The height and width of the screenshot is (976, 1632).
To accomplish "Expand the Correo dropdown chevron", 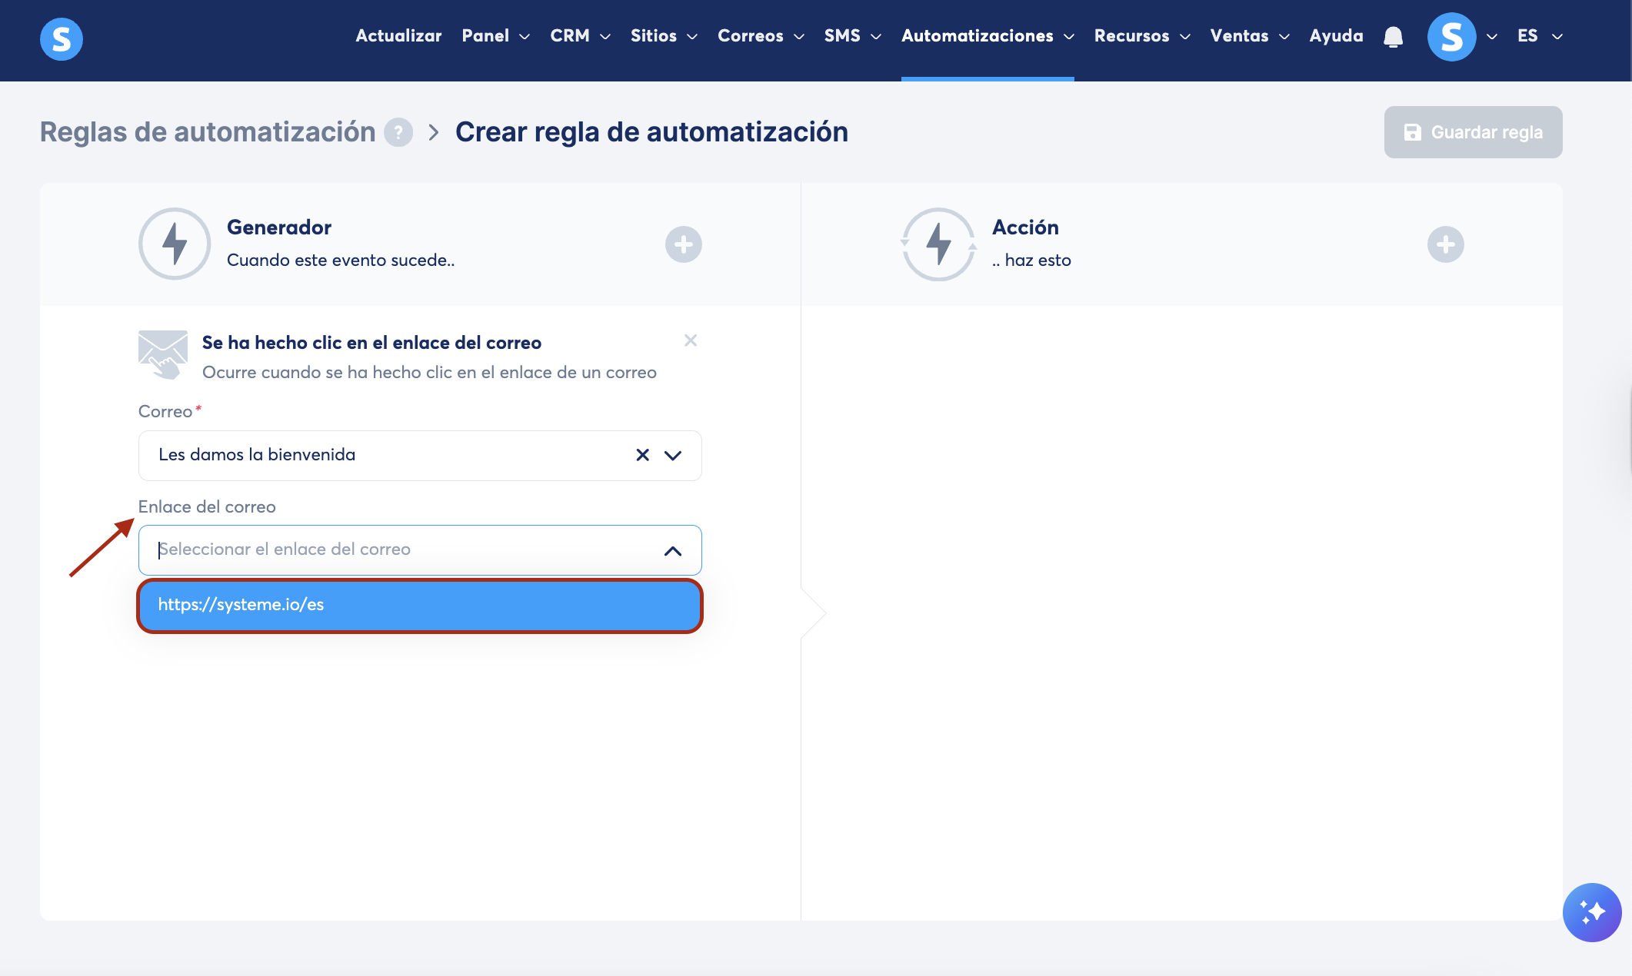I will pyautogui.click(x=673, y=455).
